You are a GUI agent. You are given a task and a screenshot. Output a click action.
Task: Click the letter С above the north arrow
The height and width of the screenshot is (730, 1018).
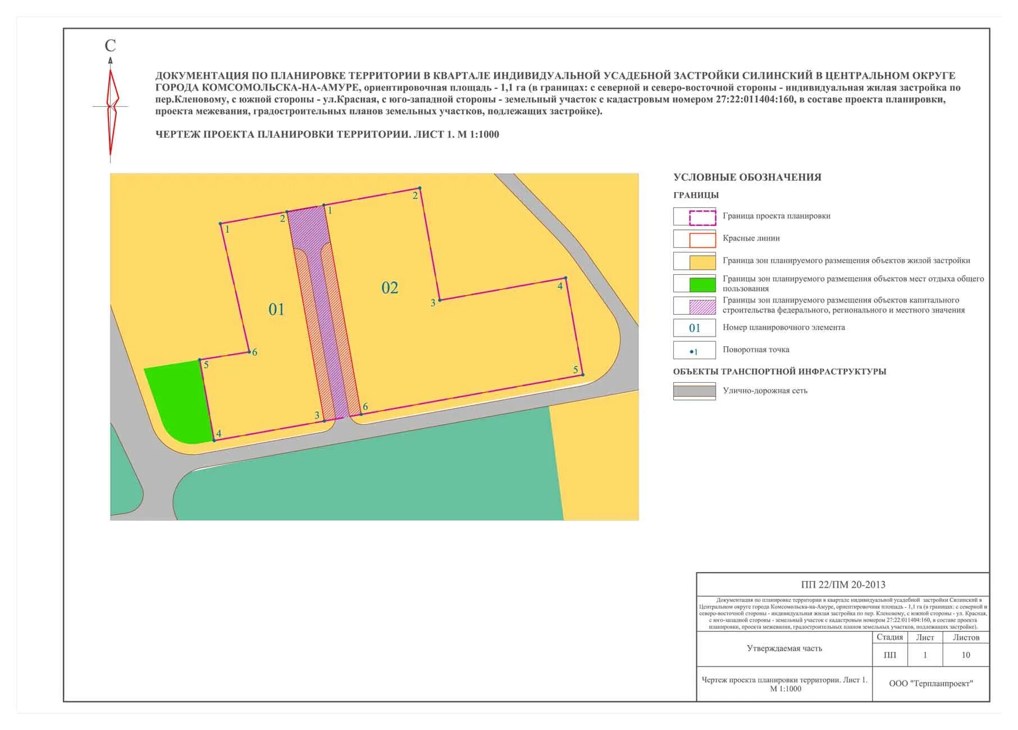click(110, 46)
